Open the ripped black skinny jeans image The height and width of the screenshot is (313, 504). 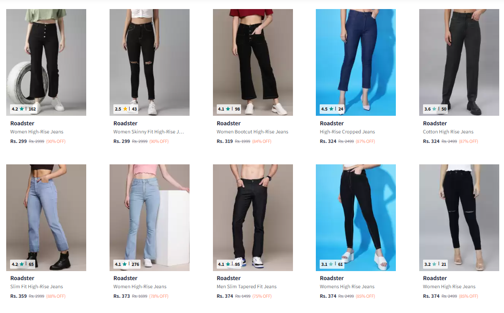point(150,62)
